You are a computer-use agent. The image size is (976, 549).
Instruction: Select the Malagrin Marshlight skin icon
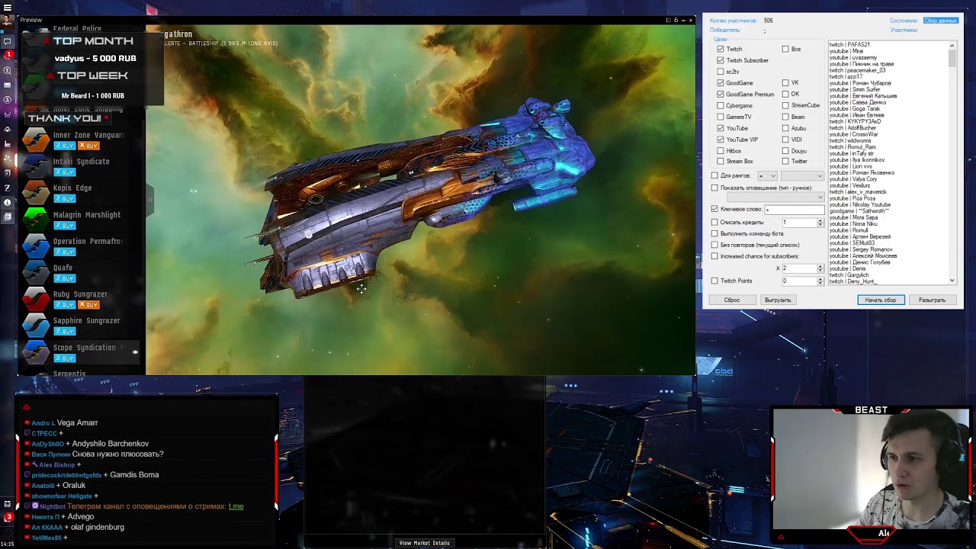(x=36, y=220)
